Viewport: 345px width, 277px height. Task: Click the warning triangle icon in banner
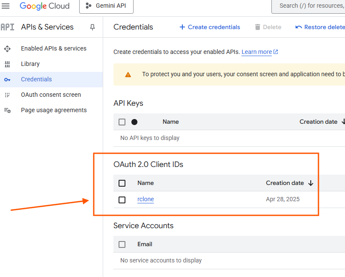[128, 75]
